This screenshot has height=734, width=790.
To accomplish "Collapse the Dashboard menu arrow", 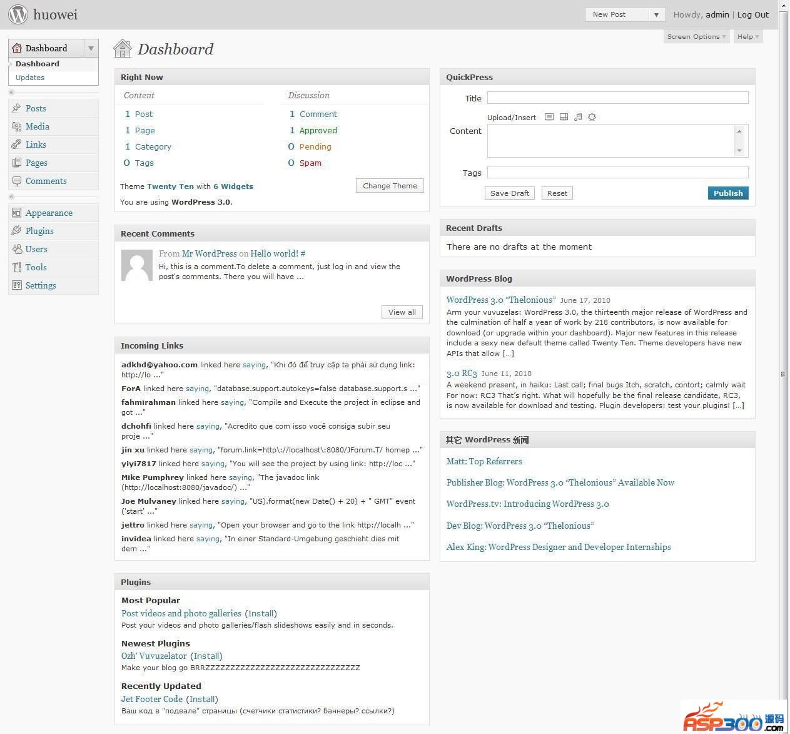I will (91, 48).
